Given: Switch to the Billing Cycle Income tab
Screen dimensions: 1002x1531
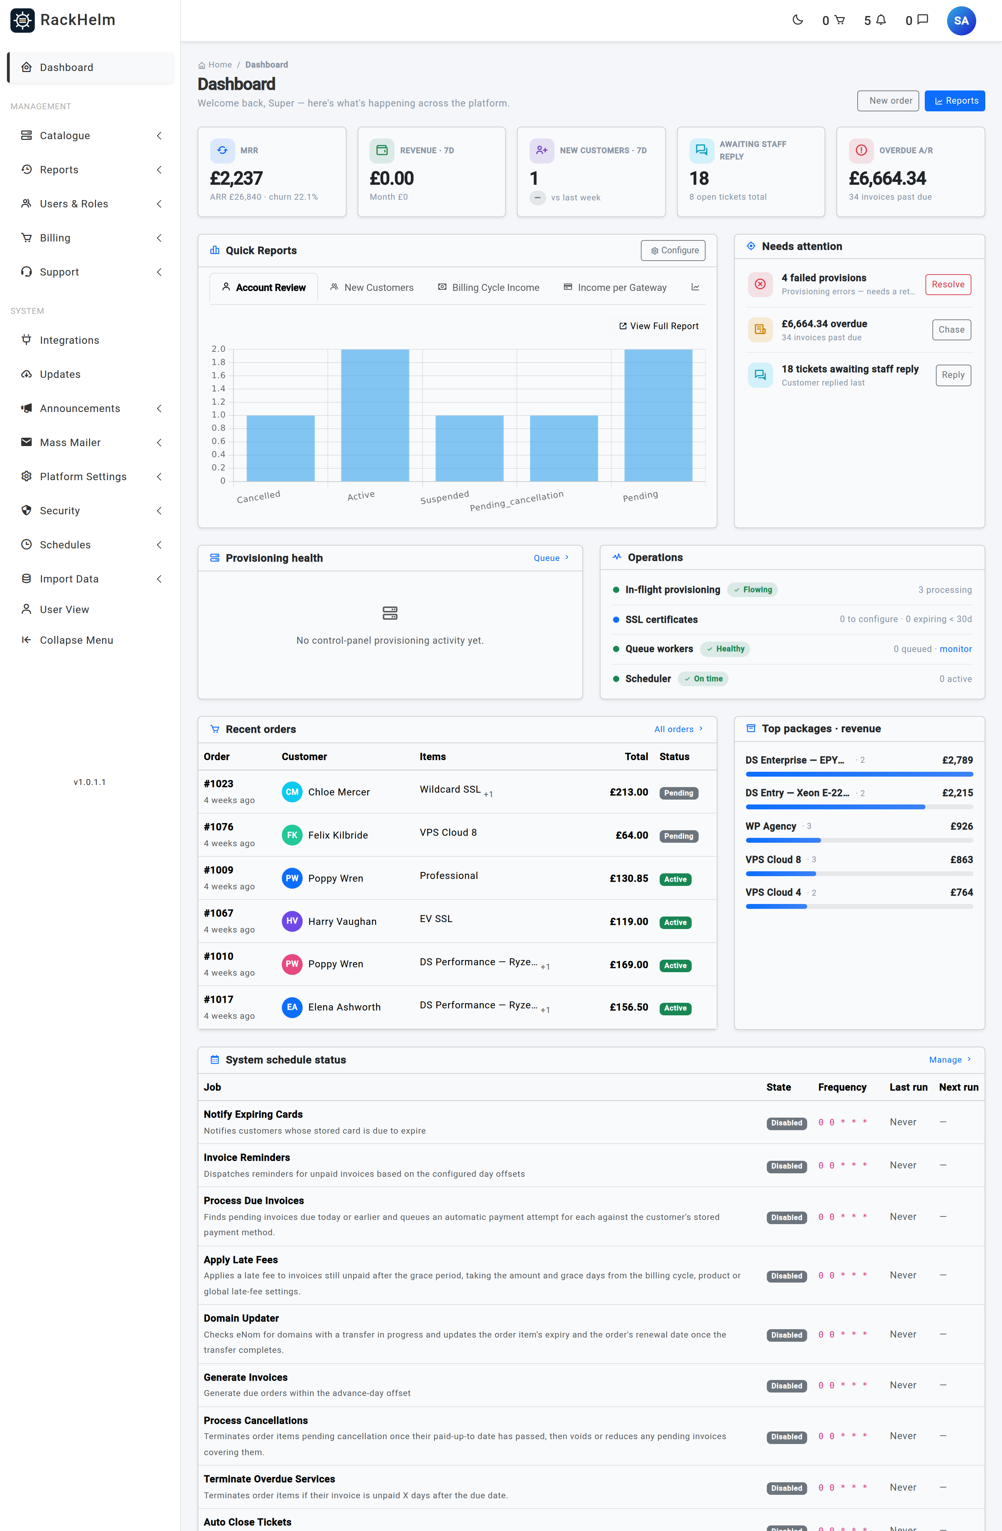Looking at the screenshot, I should [x=489, y=287].
